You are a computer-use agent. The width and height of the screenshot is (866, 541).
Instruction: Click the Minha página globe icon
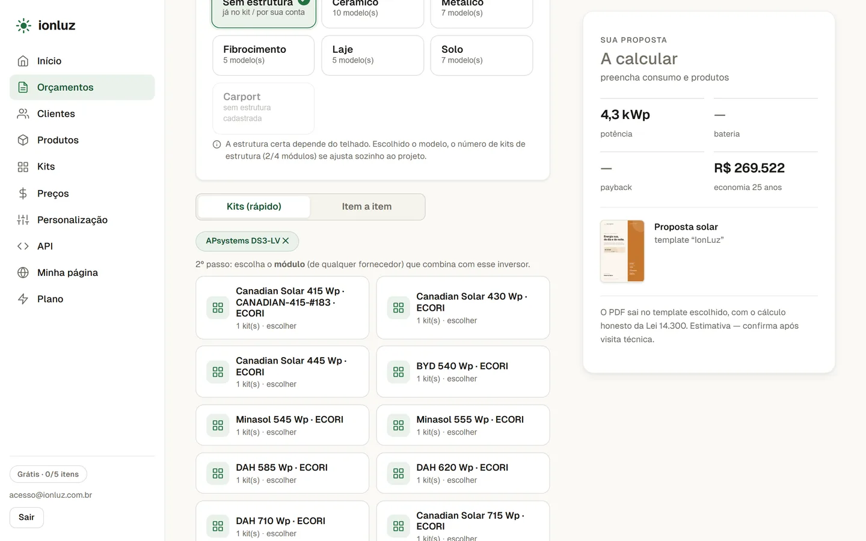click(23, 272)
